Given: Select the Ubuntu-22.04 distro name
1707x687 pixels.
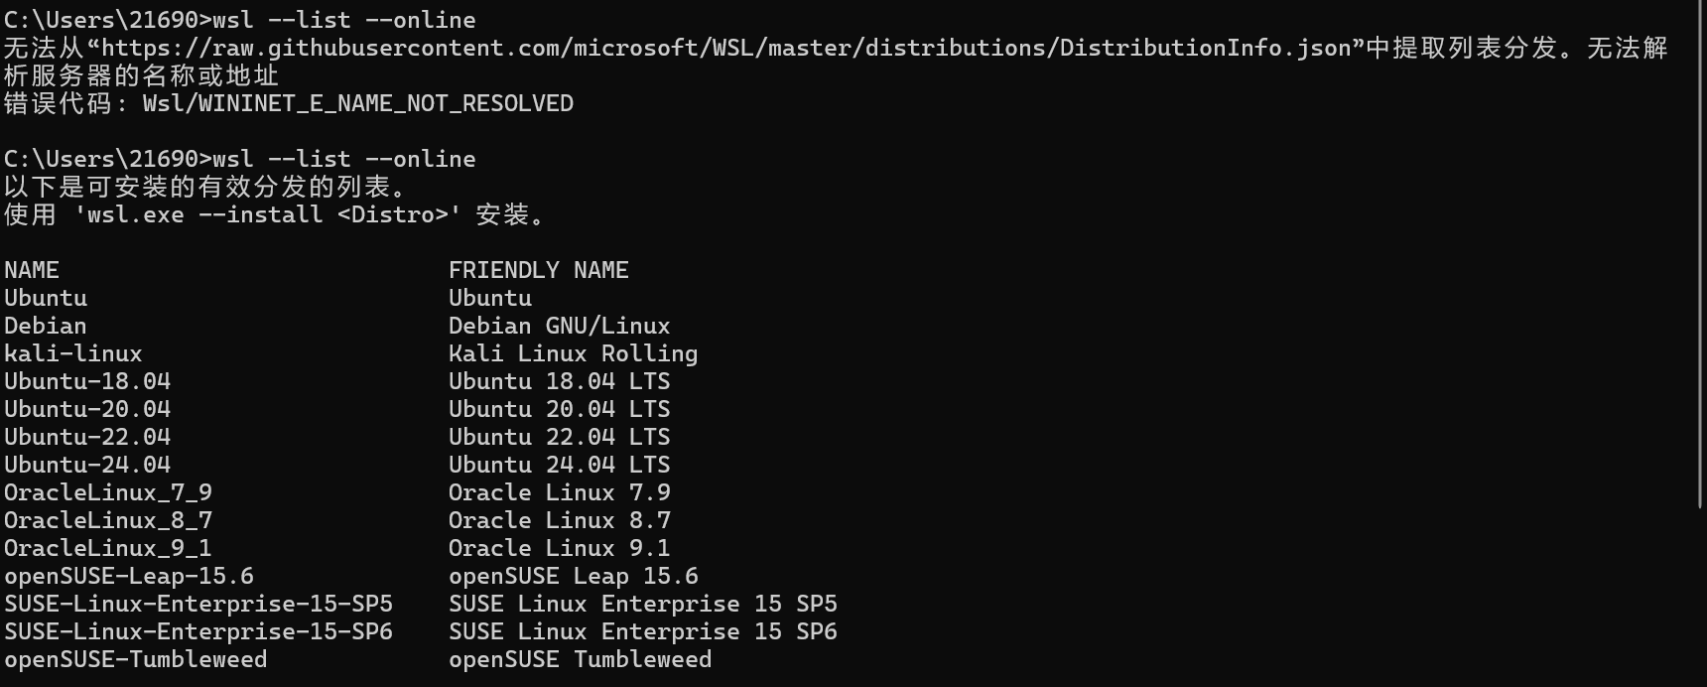Looking at the screenshot, I should 87,437.
